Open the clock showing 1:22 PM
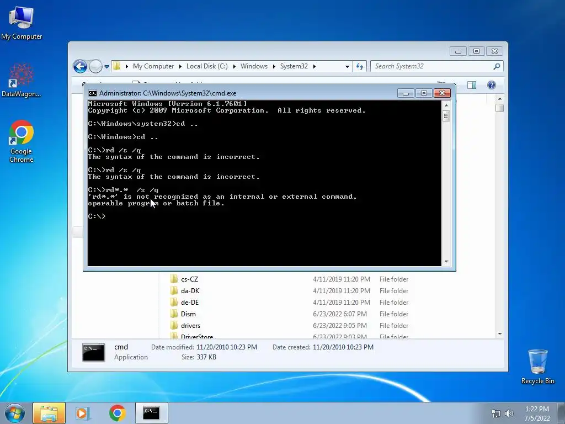Screen dimensions: 565x424 537,414
